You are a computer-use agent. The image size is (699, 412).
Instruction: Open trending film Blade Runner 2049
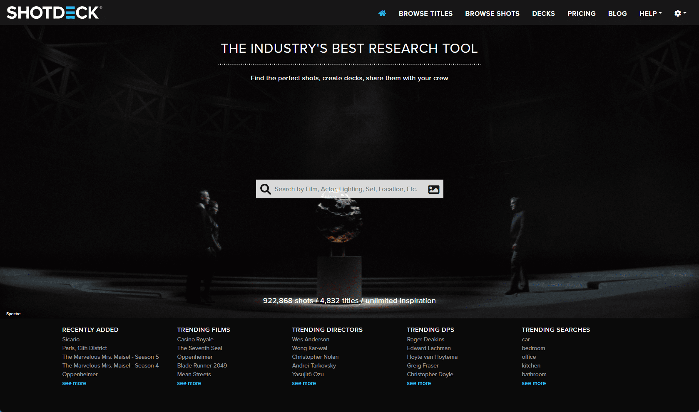pyautogui.click(x=202, y=365)
